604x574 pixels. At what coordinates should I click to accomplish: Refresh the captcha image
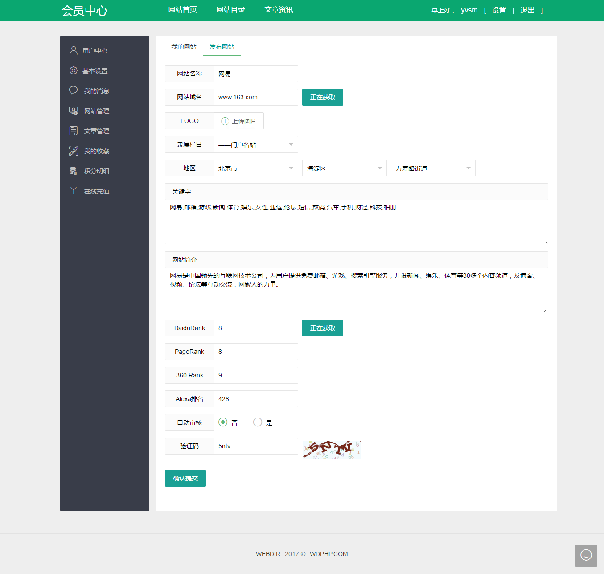coord(332,450)
